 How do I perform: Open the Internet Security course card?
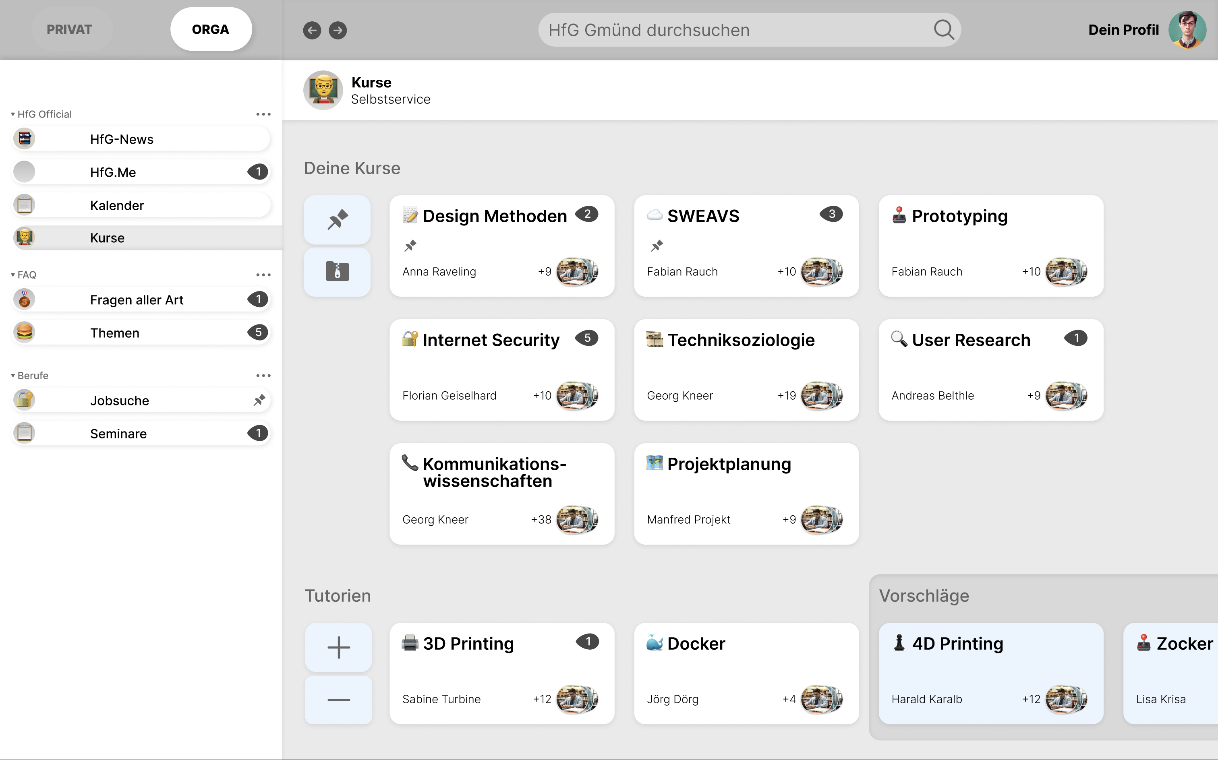click(502, 370)
